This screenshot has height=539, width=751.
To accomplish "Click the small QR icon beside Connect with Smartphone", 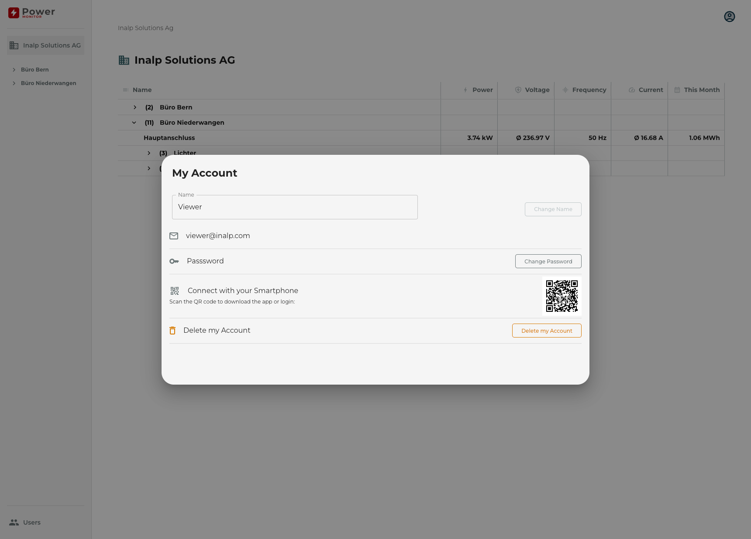I will [175, 291].
